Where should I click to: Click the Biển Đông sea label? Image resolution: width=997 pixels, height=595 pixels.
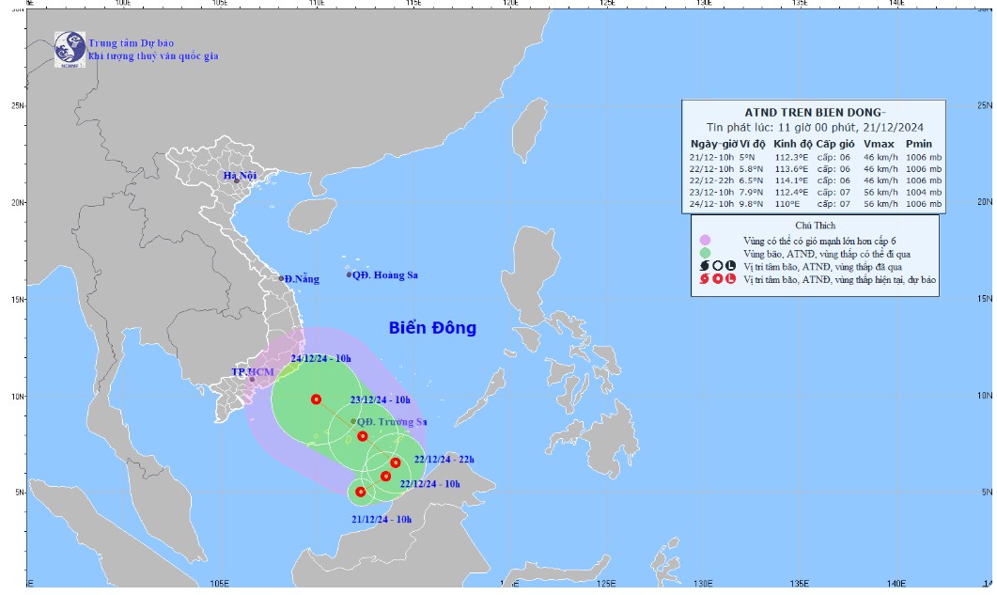coord(432,328)
